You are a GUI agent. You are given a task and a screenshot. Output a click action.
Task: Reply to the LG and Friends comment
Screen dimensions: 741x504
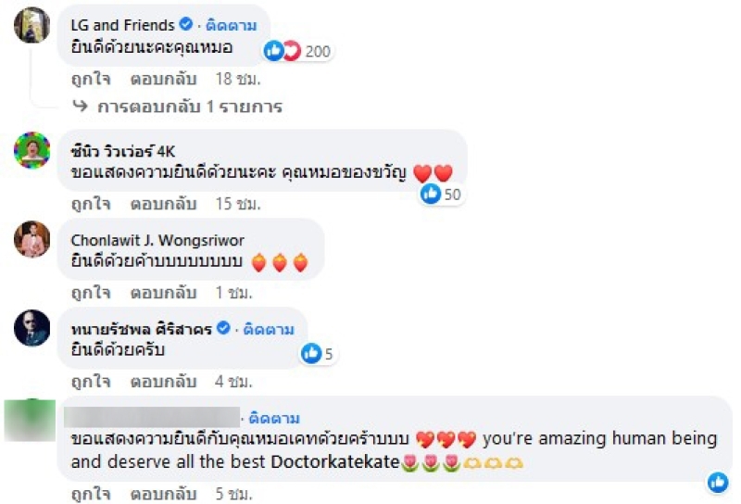pos(163,79)
